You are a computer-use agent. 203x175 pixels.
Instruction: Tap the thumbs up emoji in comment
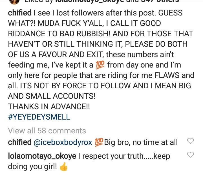click(x=63, y=167)
